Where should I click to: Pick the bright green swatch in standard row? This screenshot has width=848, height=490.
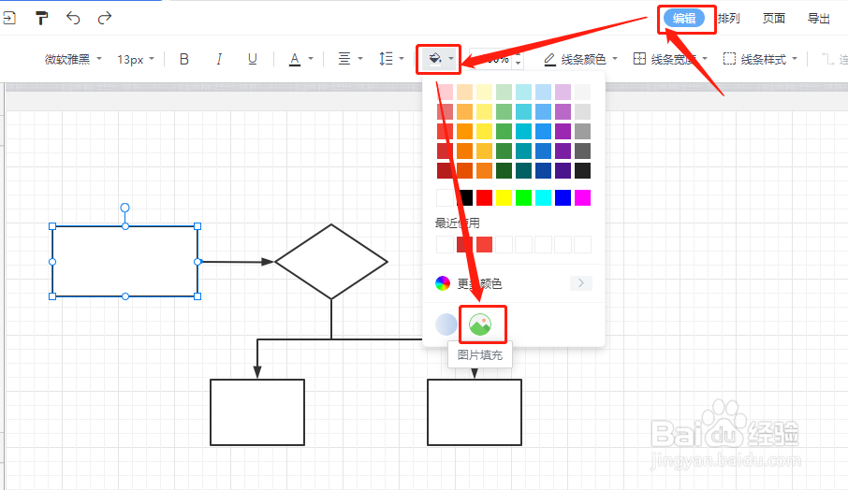click(x=523, y=197)
